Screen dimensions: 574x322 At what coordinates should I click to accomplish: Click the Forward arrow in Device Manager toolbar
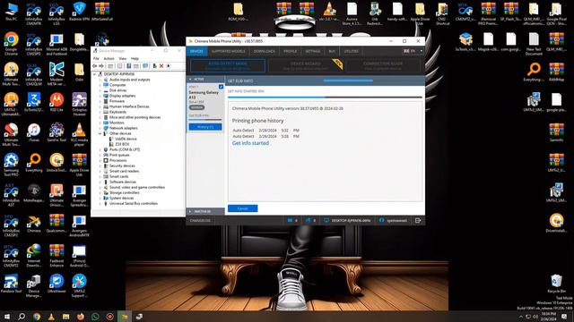pyautogui.click(x=101, y=66)
